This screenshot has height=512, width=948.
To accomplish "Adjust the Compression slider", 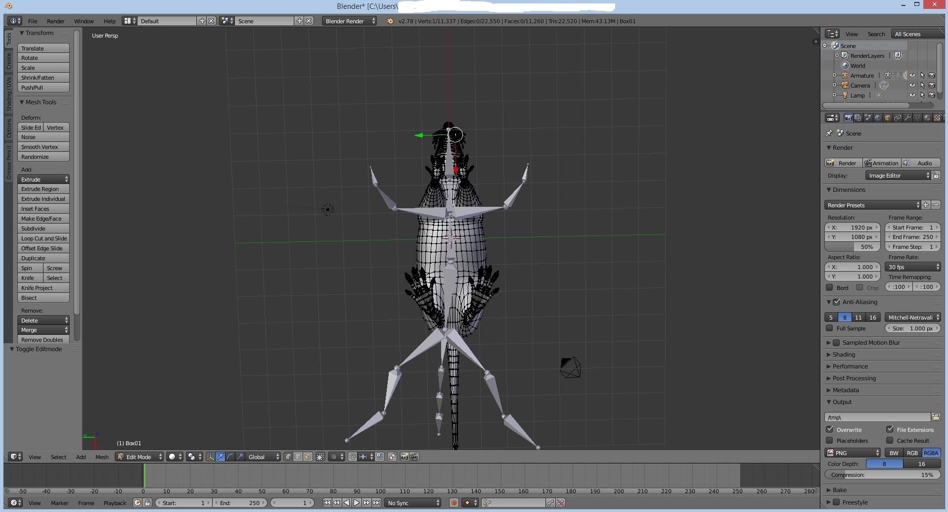I will coord(882,475).
